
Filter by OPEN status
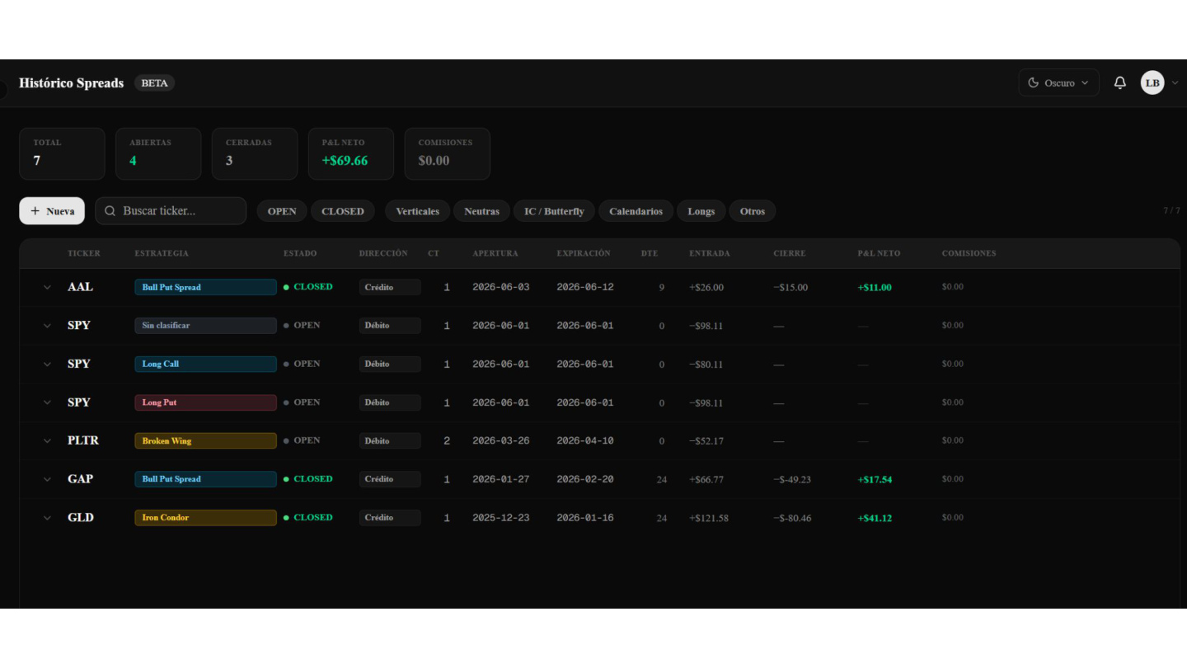point(282,211)
